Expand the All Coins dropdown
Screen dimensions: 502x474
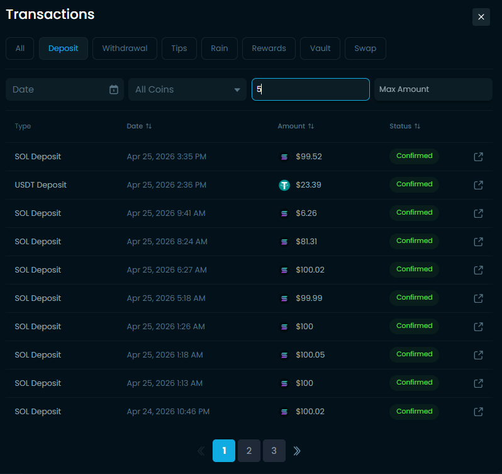pos(187,89)
